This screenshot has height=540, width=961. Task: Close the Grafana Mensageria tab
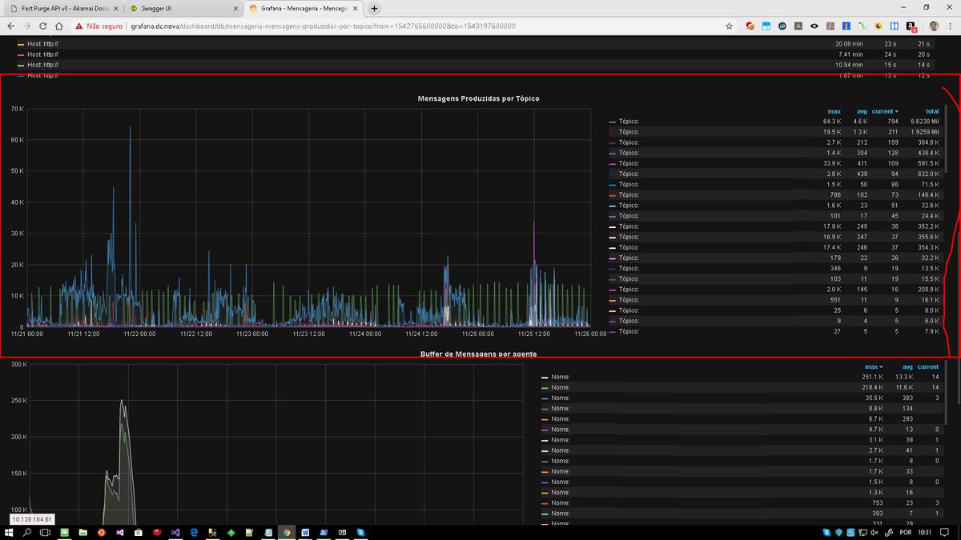click(354, 8)
